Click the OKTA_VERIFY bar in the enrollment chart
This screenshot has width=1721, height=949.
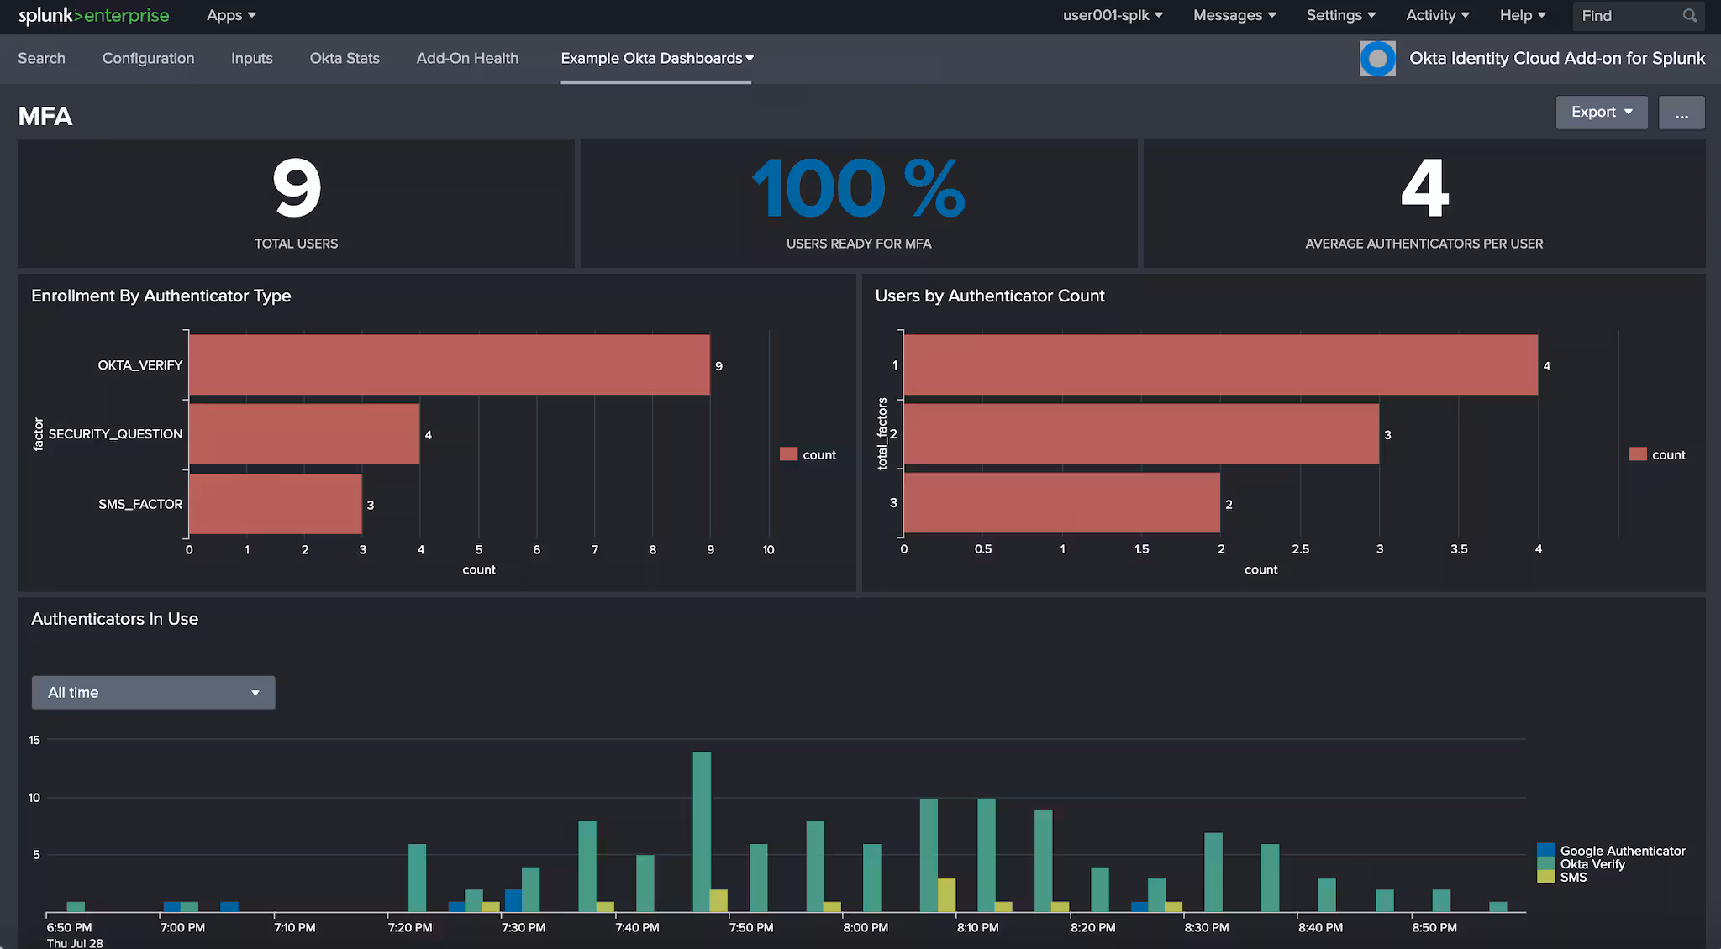pos(449,365)
